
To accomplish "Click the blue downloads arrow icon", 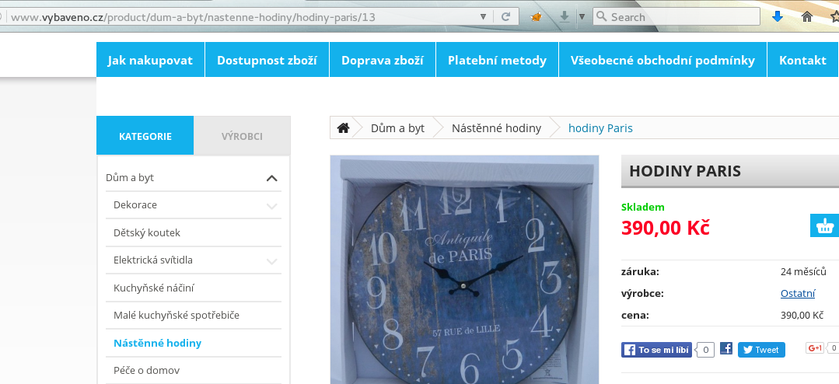I will 778,16.
